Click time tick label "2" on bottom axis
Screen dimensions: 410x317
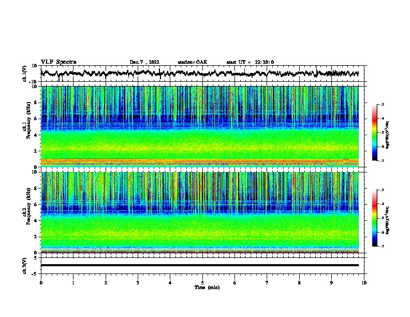point(106,283)
